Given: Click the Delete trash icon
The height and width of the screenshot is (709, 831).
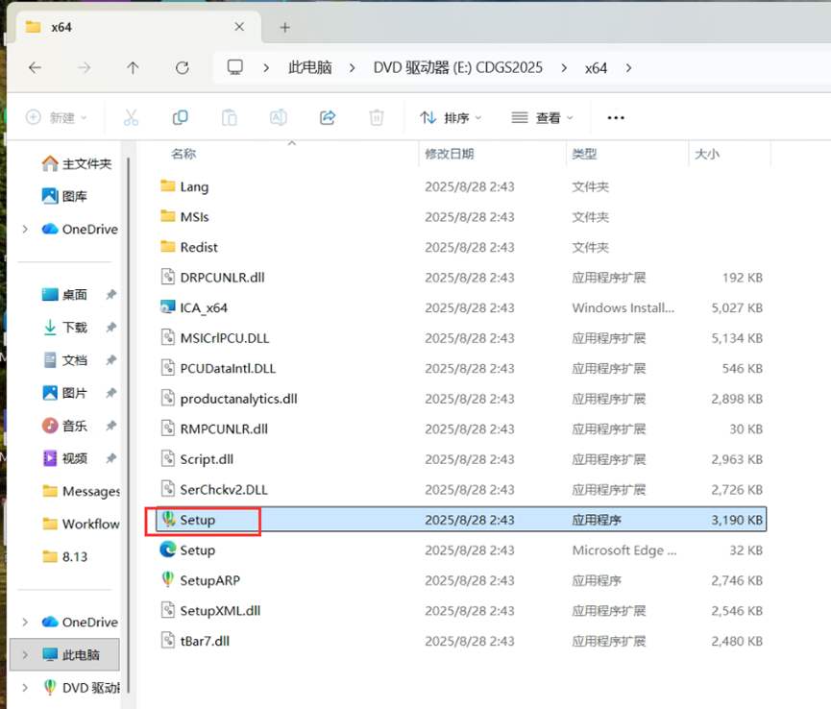Looking at the screenshot, I should pos(377,117).
